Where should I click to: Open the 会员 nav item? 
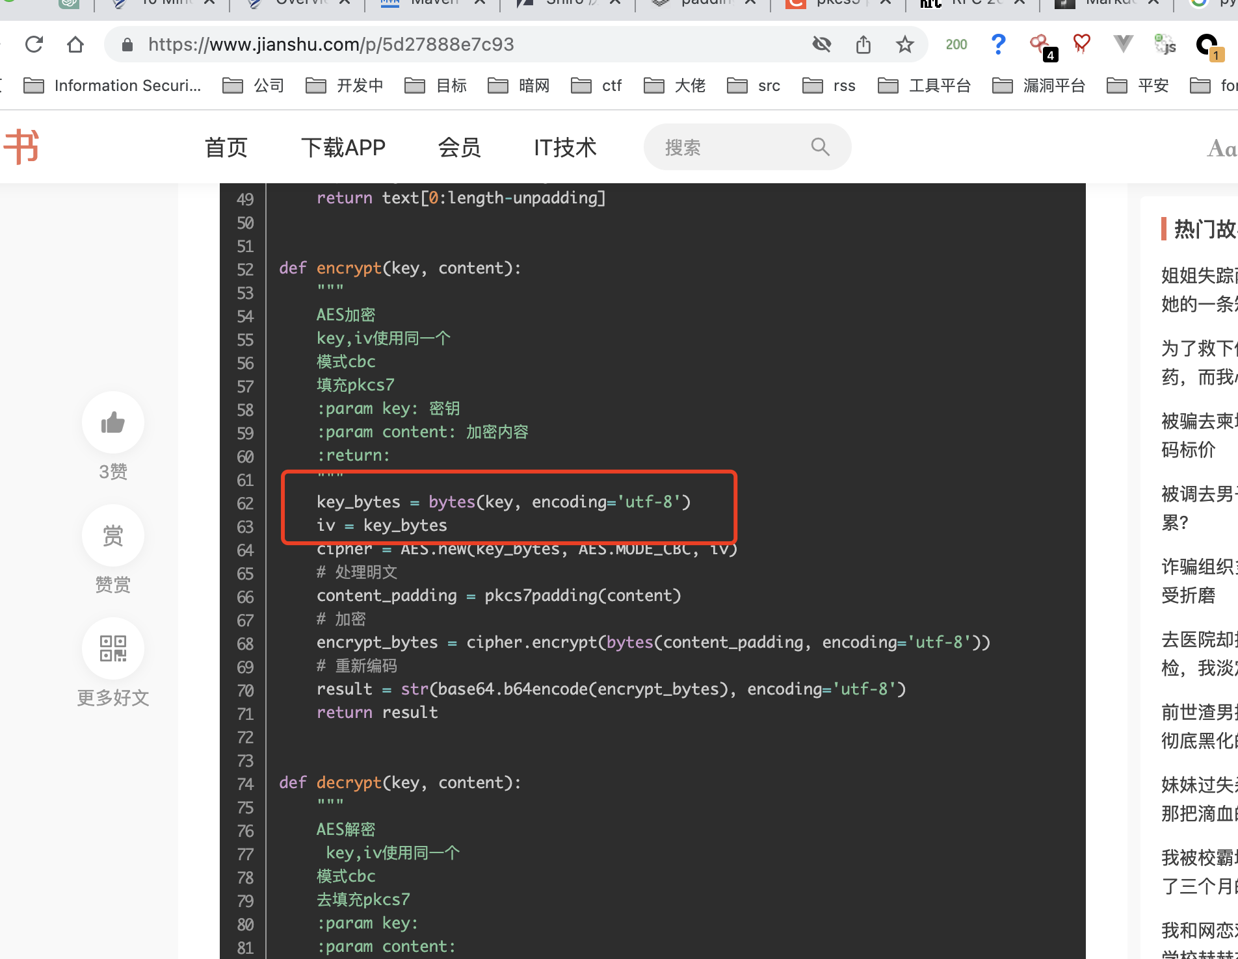point(459,147)
